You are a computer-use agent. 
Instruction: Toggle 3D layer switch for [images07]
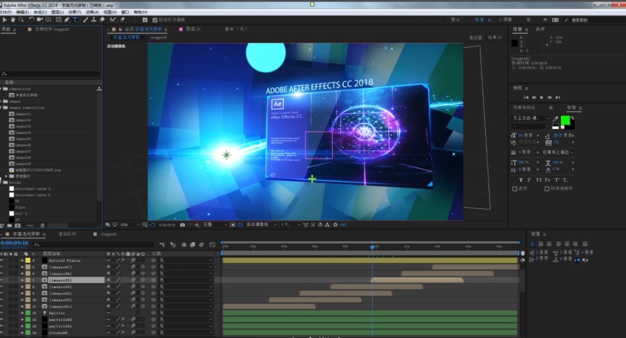[x=143, y=267]
